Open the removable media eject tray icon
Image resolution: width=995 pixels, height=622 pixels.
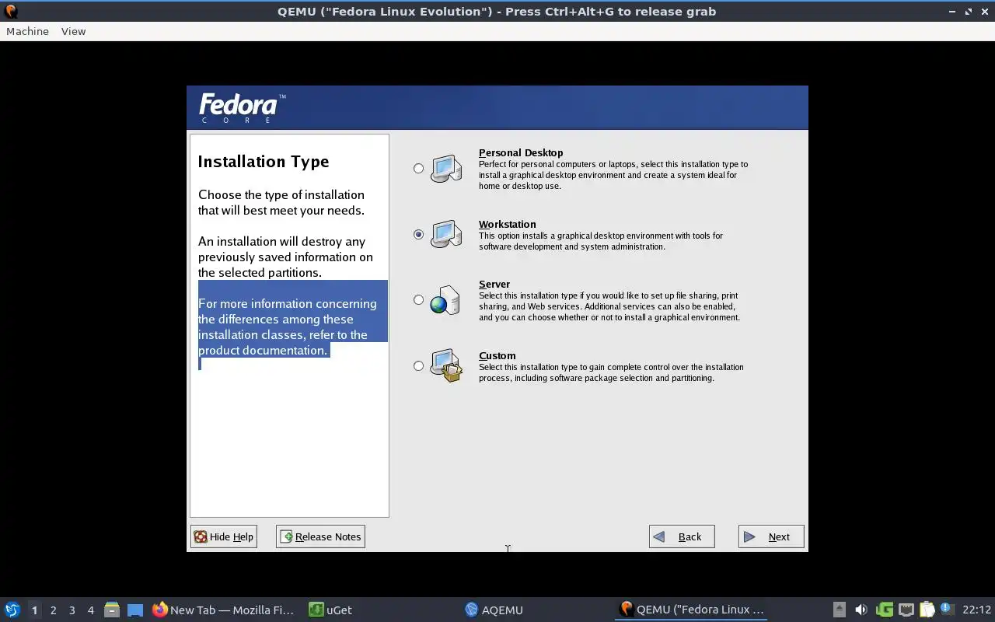pos(839,610)
